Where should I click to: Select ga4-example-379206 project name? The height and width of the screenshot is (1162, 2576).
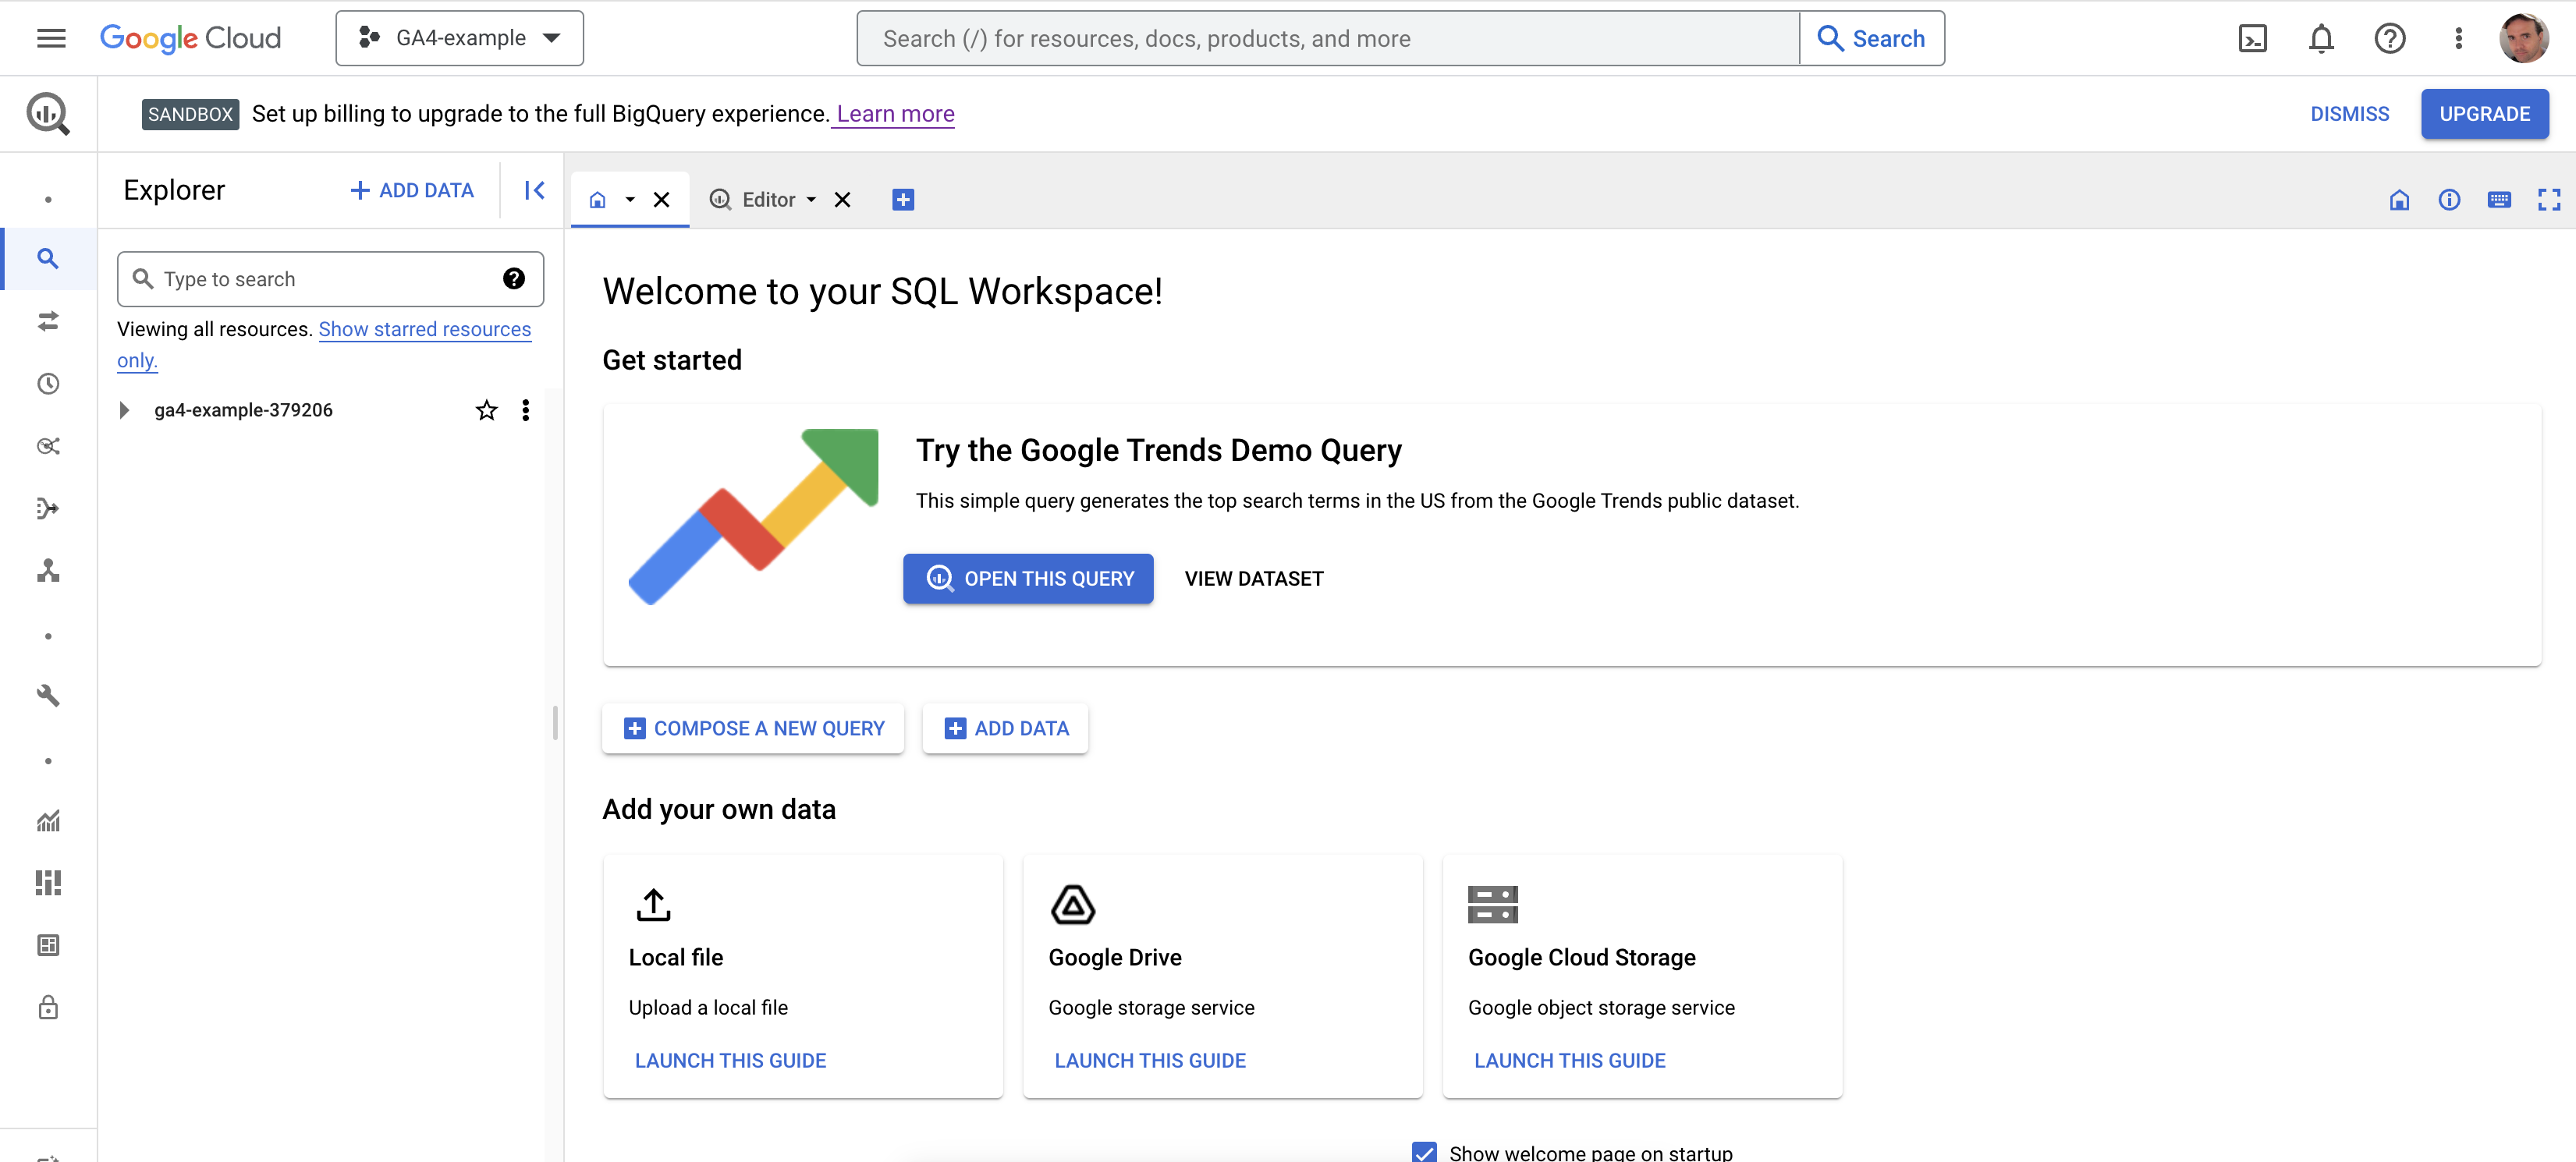coord(243,410)
